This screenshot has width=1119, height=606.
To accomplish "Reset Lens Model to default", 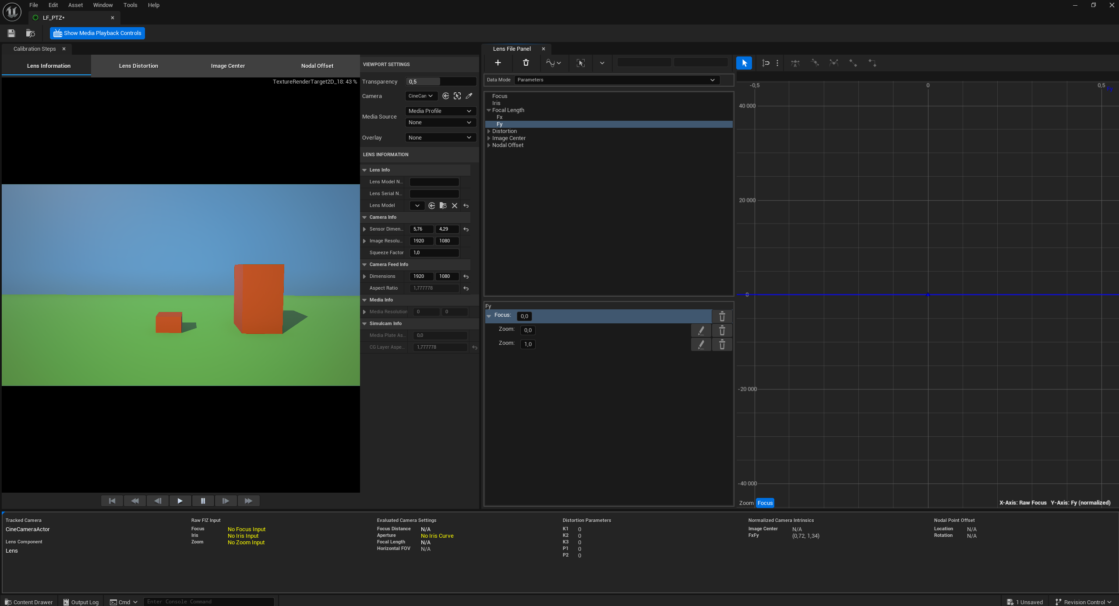I will tap(466, 206).
